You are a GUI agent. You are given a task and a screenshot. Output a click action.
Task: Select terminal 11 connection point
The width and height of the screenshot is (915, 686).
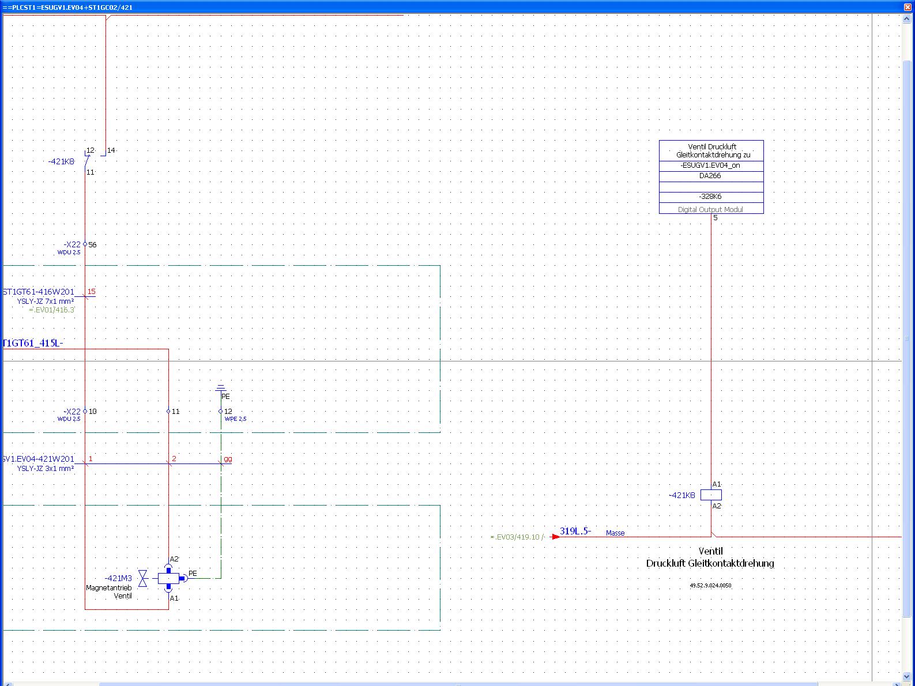tap(168, 411)
